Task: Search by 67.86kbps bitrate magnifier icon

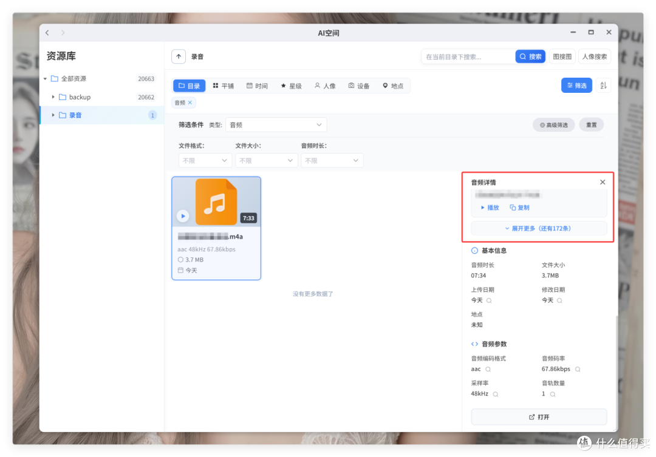Action: 578,369
